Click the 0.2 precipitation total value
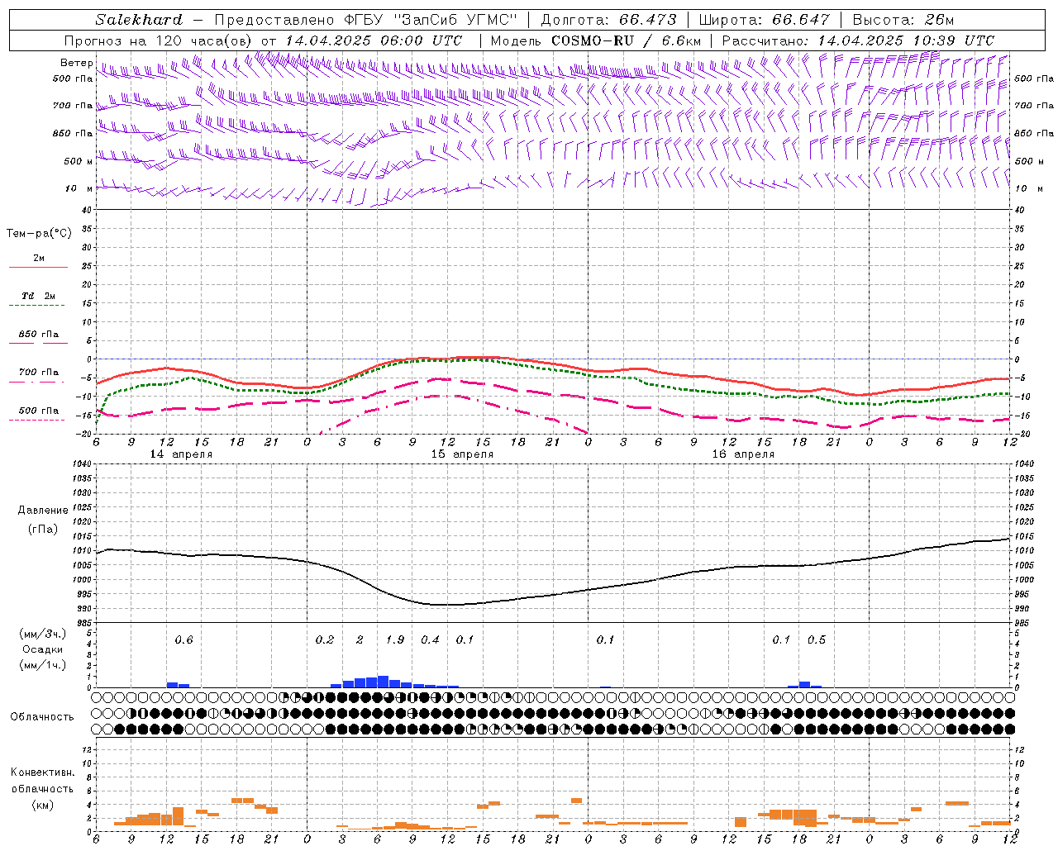Viewport: 1058px width, 846px height. point(325,639)
